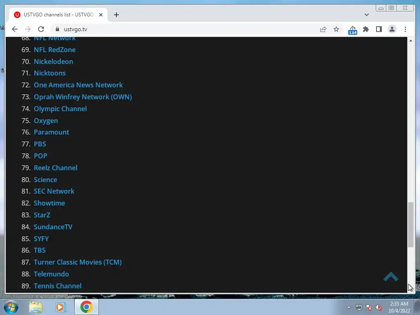Close the USTVGO channels list tab
This screenshot has width=420, height=315.
click(x=101, y=15)
